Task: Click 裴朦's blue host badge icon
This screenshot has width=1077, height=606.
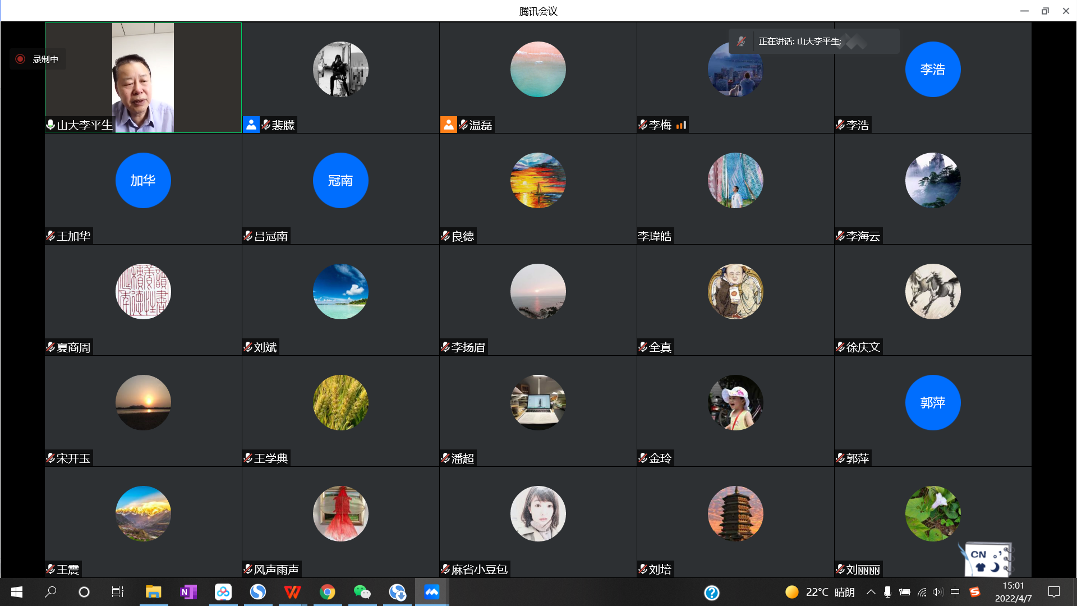Action: (x=251, y=125)
